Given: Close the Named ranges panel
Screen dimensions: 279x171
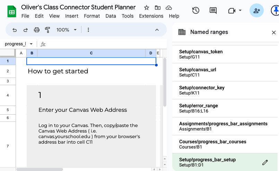Looking at the screenshot, I should (x=274, y=33).
